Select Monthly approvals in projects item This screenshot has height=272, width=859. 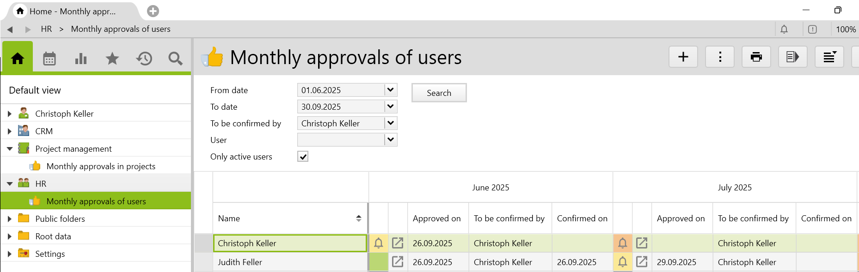[x=101, y=166]
